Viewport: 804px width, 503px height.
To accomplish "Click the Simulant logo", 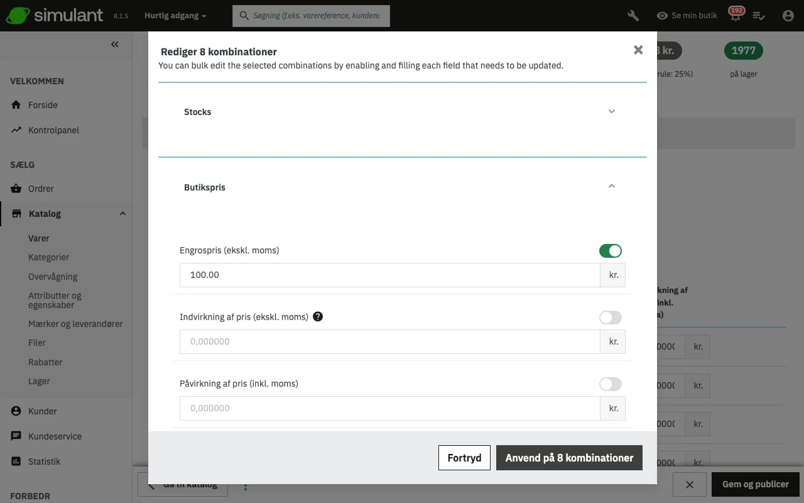I will pyautogui.click(x=55, y=16).
